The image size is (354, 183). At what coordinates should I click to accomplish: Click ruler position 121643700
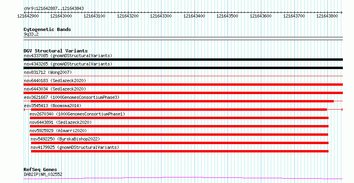(294, 16)
